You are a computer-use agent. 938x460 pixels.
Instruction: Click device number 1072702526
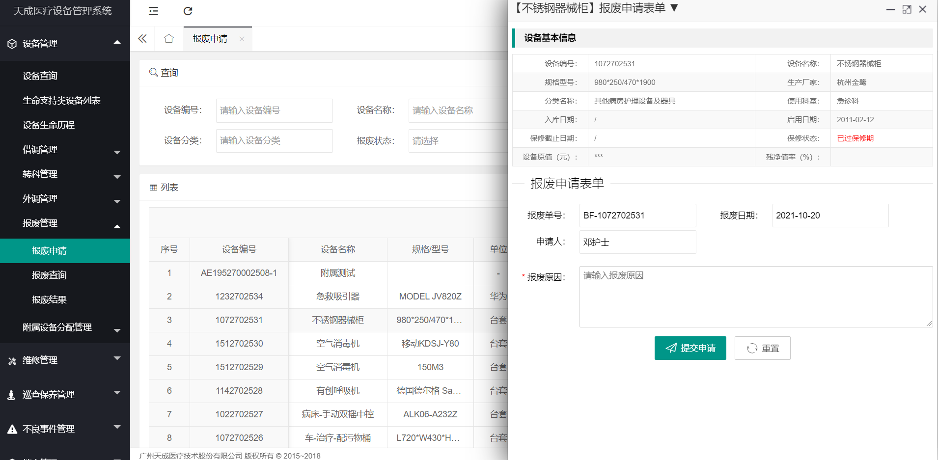[x=239, y=438]
